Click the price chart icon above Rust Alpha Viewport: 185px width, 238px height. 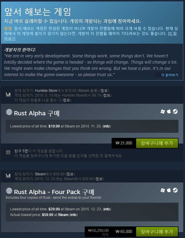tap(8, 95)
